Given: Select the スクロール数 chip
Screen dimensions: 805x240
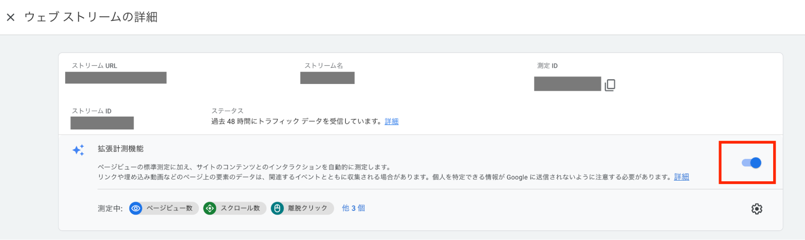Looking at the screenshot, I should pos(235,208).
